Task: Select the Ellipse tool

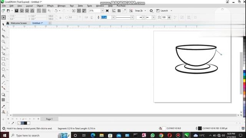Action: 3,64
